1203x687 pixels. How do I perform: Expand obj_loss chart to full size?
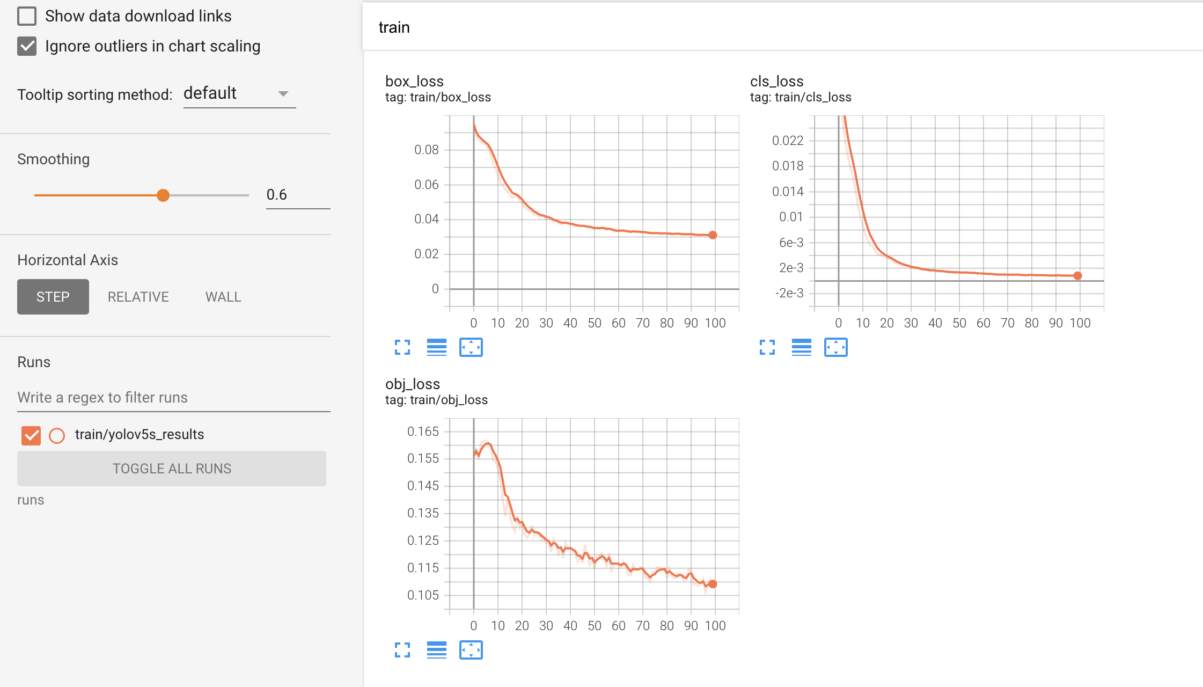click(x=402, y=651)
